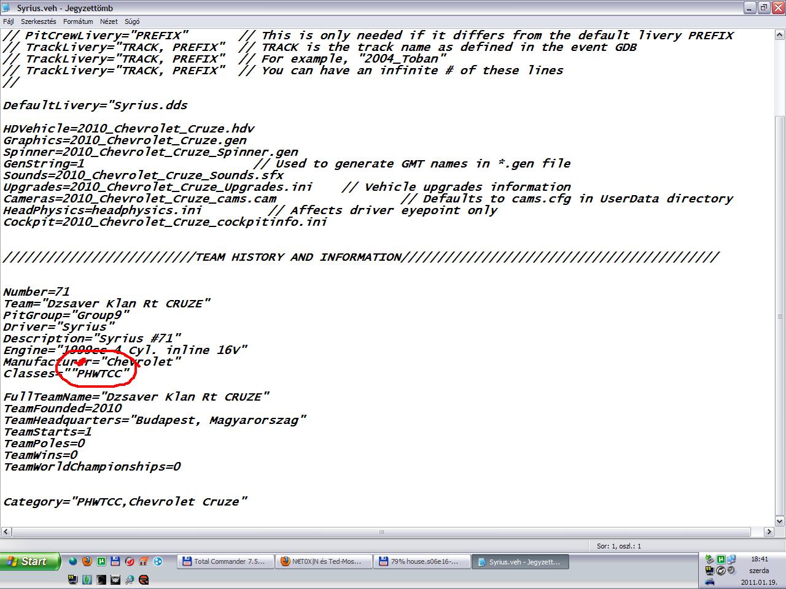Click the HeadPhysics=headphysics.ini text
This screenshot has height=589, width=786.
pos(103,210)
